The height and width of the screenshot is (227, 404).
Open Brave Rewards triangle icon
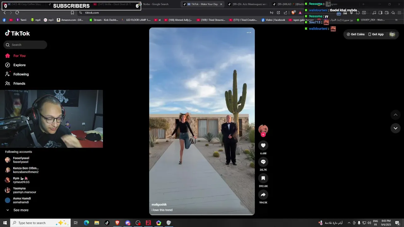(300, 13)
